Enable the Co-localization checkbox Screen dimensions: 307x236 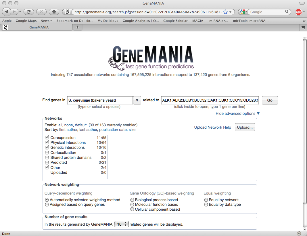point(47,153)
